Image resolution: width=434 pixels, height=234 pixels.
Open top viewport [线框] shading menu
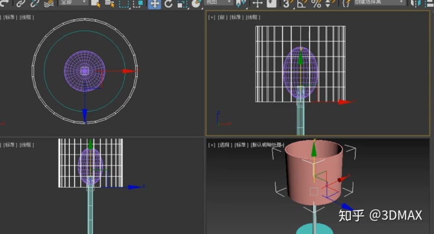point(27,17)
